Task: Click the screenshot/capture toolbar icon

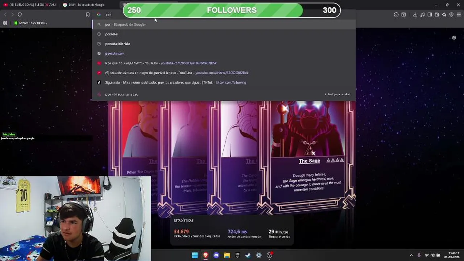Action: coord(403,14)
